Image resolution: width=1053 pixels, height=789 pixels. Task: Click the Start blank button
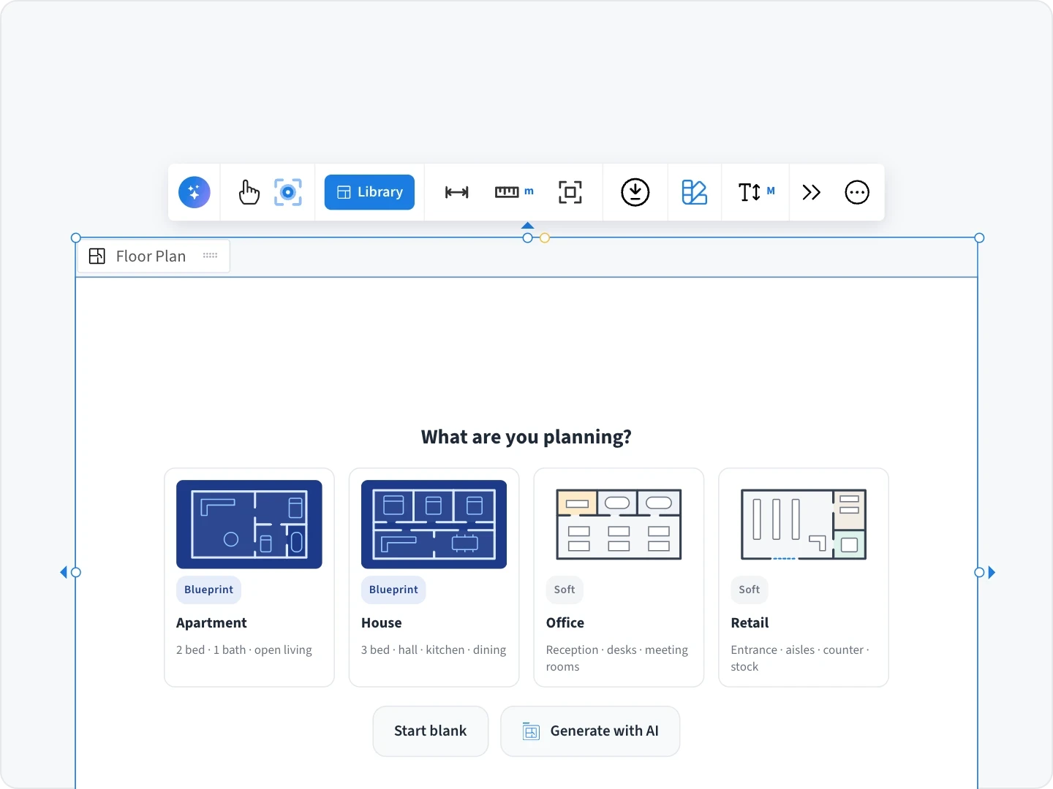click(x=431, y=731)
